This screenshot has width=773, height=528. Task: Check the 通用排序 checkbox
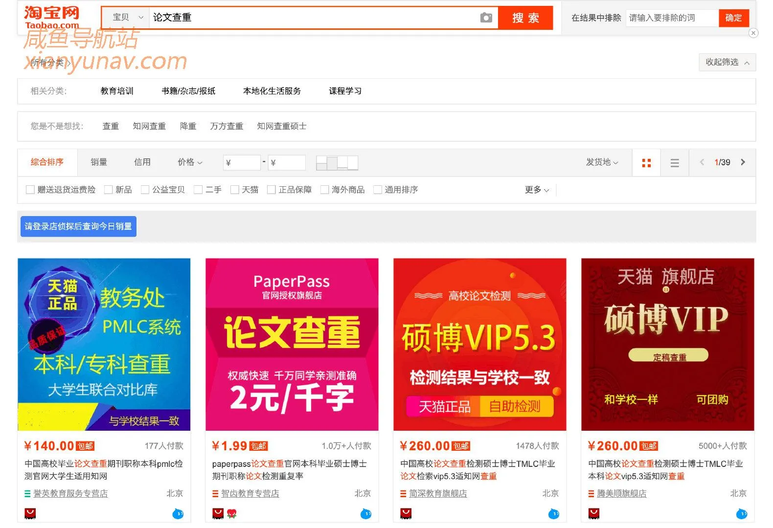click(378, 190)
